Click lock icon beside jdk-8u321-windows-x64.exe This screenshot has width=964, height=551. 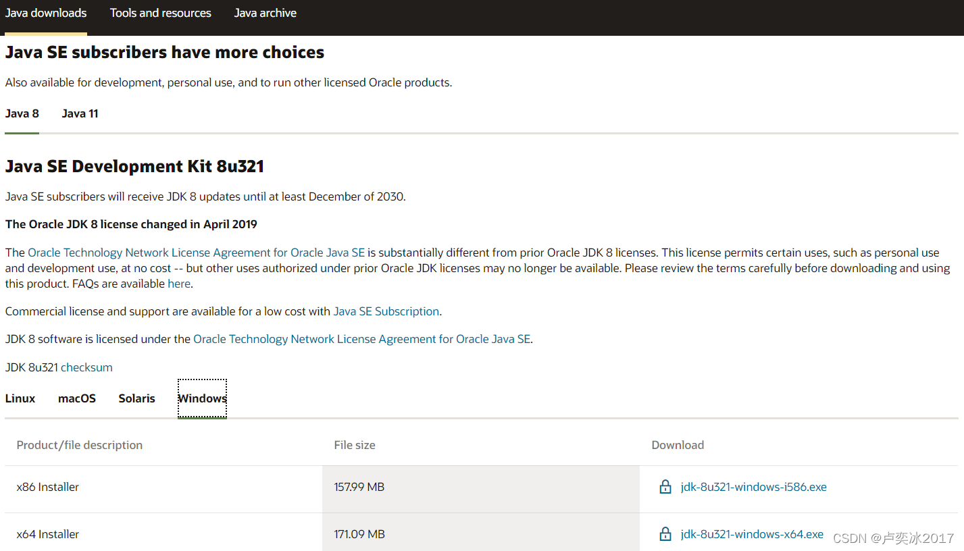665,533
